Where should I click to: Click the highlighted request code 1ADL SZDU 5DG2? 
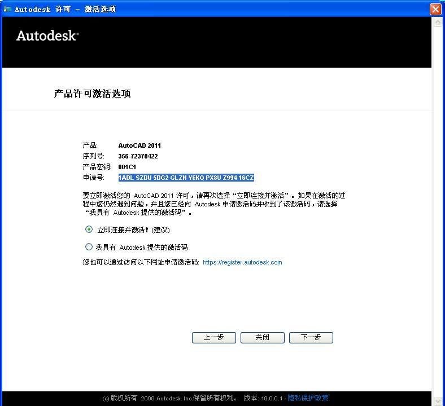186,178
